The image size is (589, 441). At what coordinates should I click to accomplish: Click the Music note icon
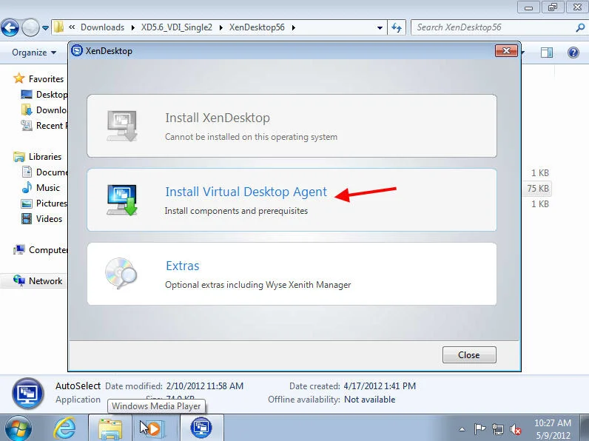click(x=27, y=187)
